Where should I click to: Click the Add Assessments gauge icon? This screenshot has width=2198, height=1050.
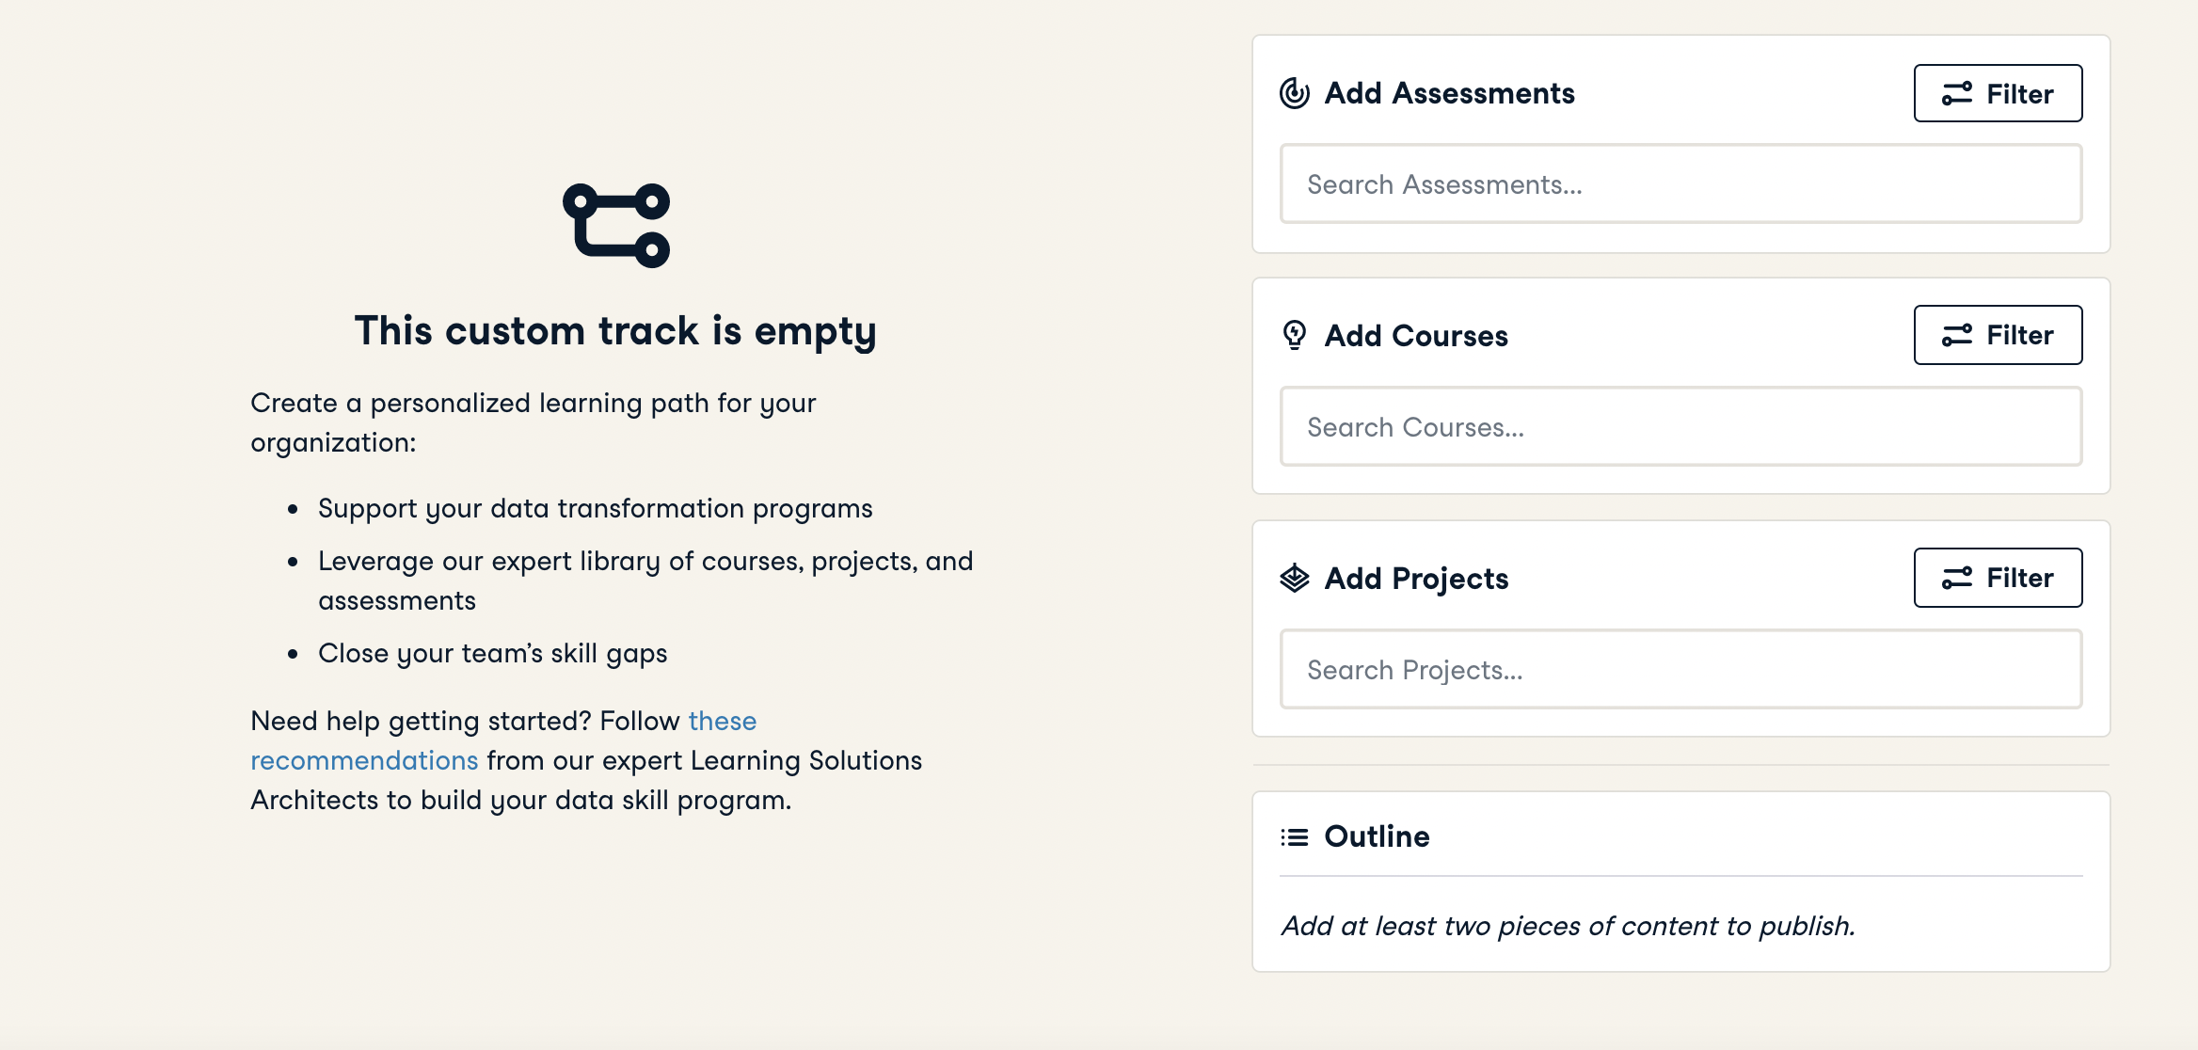click(1295, 93)
